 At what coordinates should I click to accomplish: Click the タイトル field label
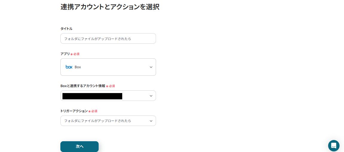pyautogui.click(x=66, y=29)
